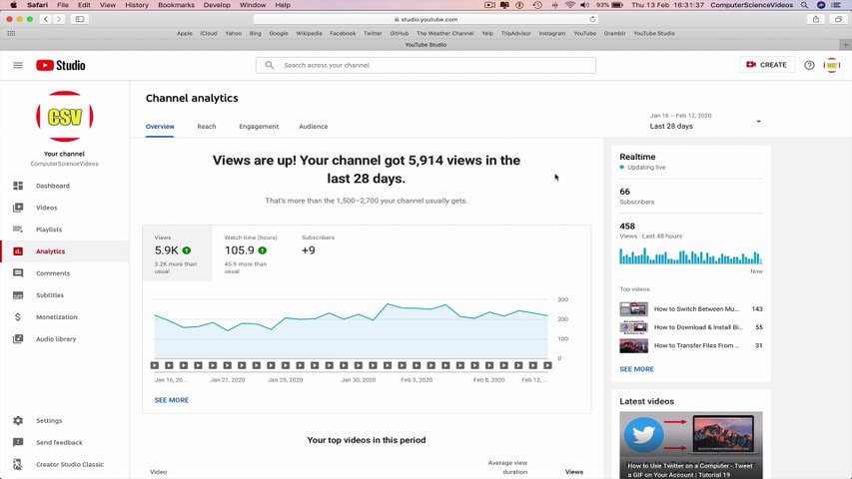Click the Search across your channel field
852x479 pixels.
tap(426, 65)
